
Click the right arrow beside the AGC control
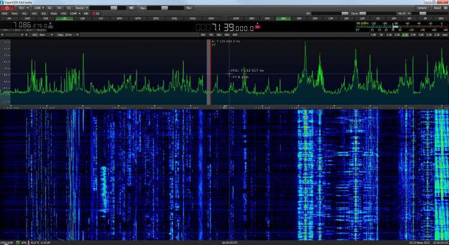(26, 35)
